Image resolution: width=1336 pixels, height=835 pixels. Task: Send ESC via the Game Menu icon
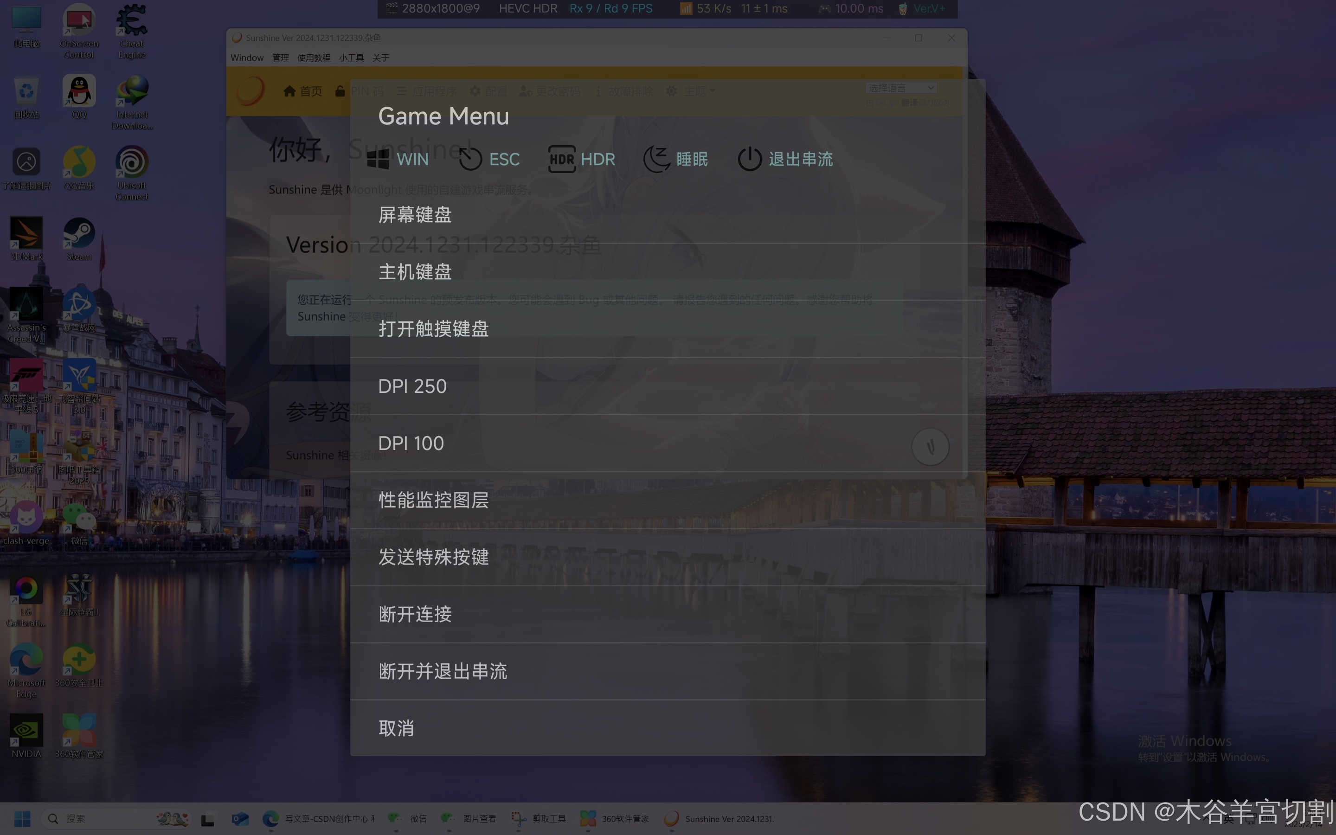(470, 159)
